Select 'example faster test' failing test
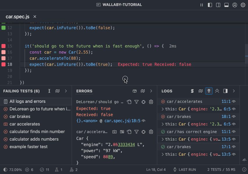This screenshot has height=174, width=248. (36, 147)
